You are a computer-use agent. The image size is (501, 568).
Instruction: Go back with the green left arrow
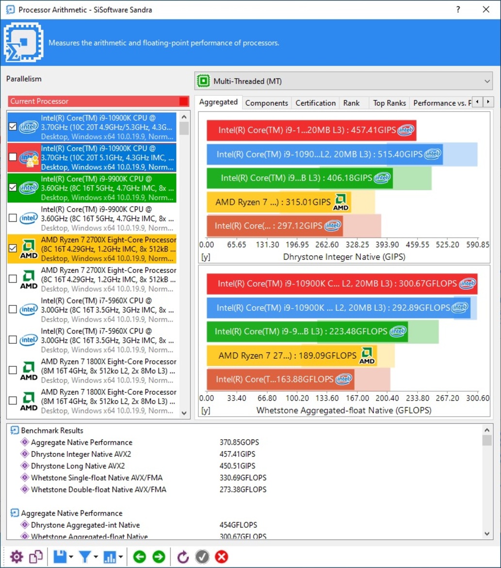(x=139, y=557)
